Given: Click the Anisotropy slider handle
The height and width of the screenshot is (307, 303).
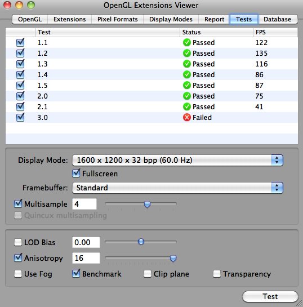Looking at the screenshot, I should (173, 259).
